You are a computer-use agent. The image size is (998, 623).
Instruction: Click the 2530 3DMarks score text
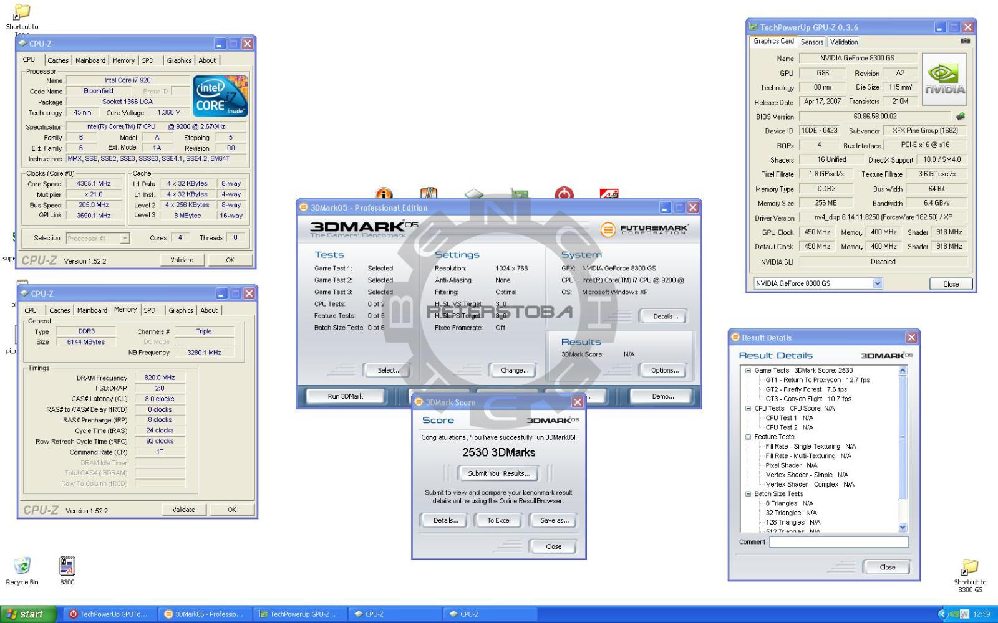coord(498,453)
